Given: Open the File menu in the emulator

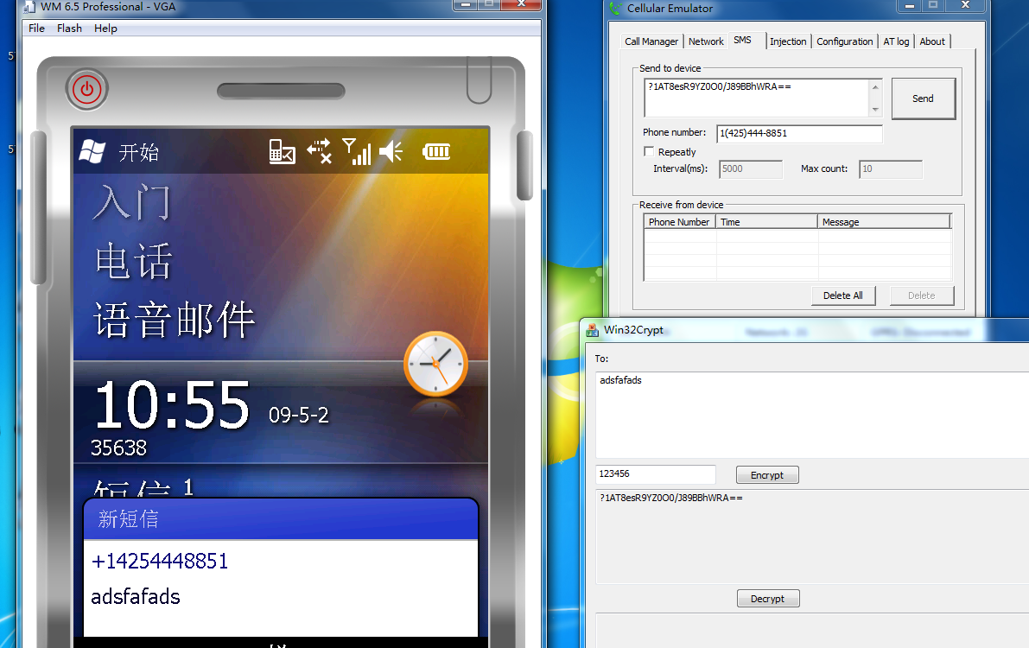Looking at the screenshot, I should [37, 29].
